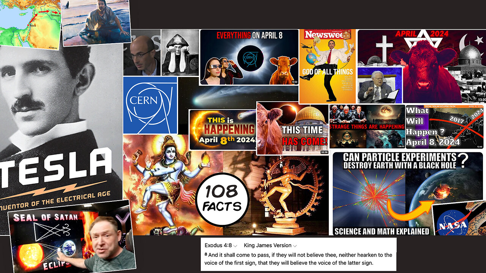
Task: Open the 'Strange Things Are Happening' video thumbnail
Action: point(367,127)
